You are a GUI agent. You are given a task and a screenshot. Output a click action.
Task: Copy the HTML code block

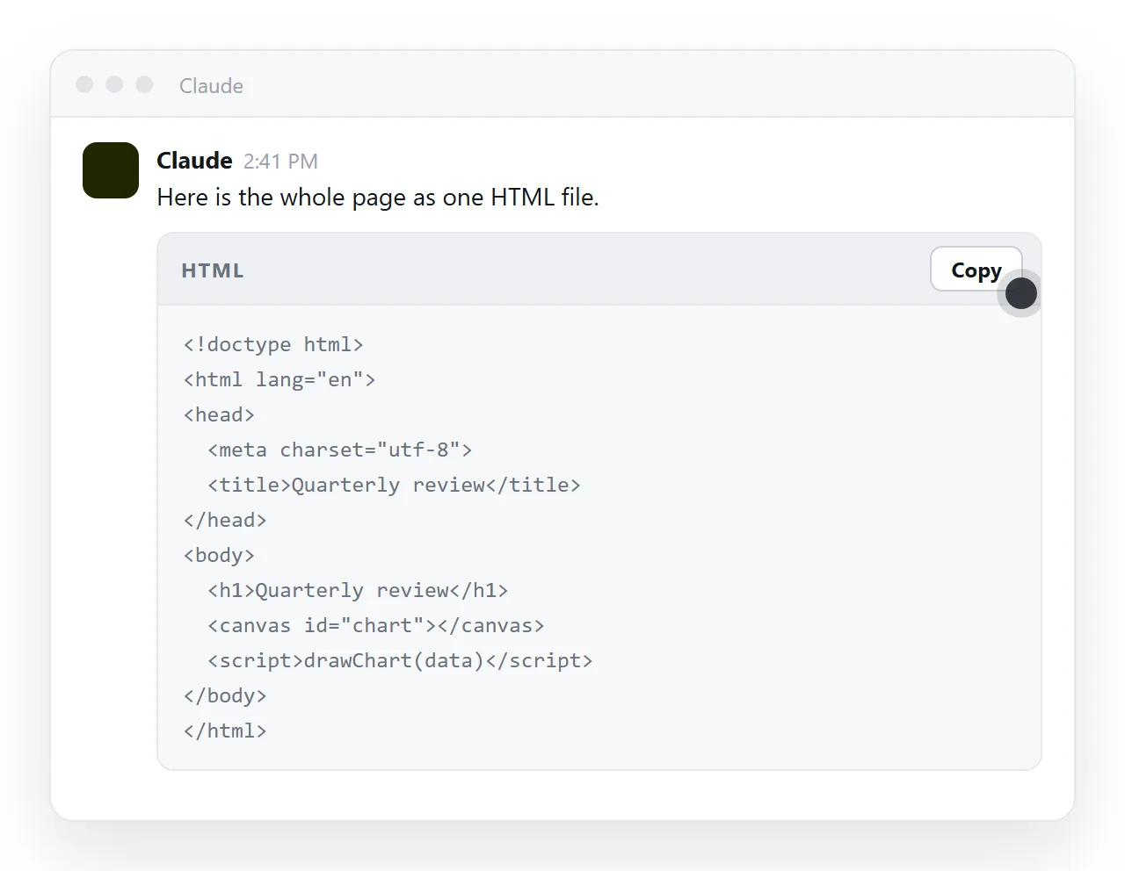pos(976,270)
